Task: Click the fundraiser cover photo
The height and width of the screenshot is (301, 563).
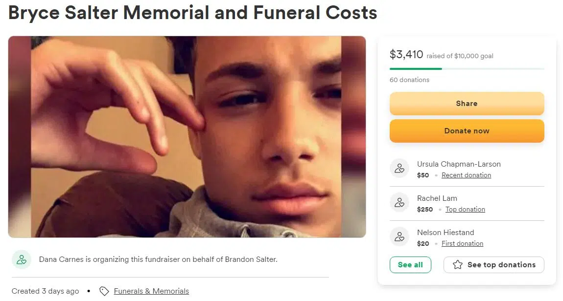Action: [187, 137]
